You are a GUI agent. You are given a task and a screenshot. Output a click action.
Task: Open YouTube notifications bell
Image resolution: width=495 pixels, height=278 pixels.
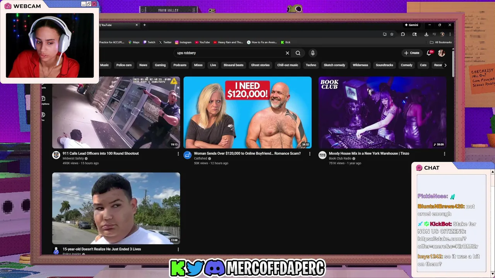[x=429, y=53]
